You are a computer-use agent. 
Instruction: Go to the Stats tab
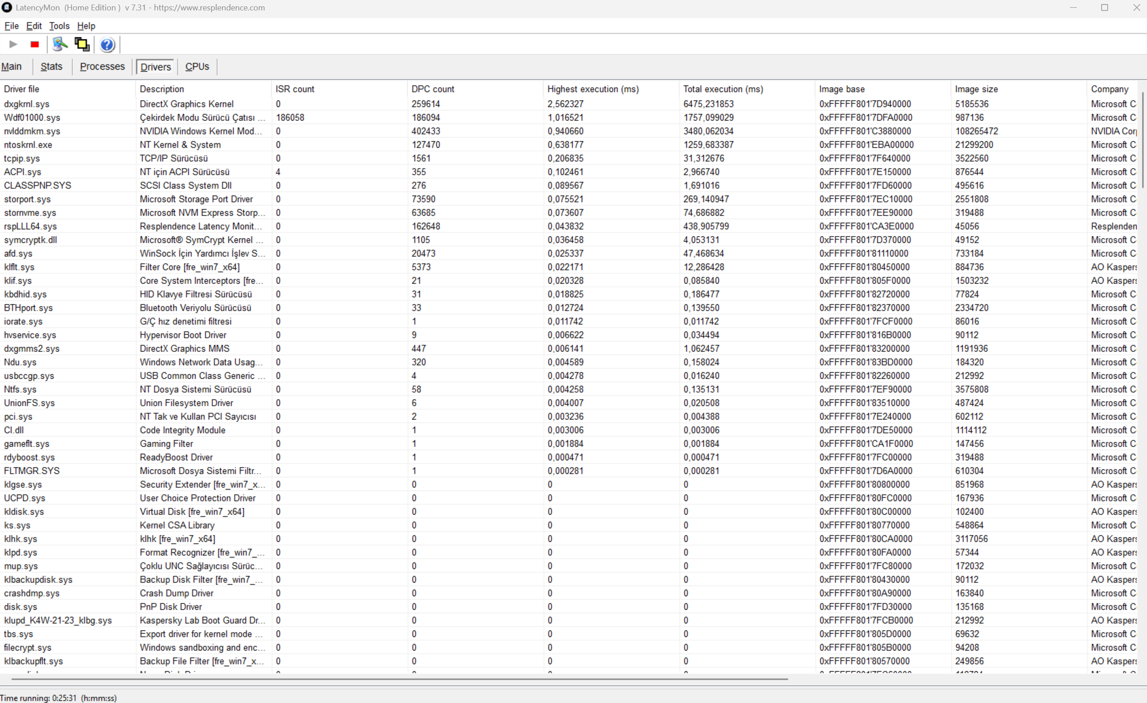[x=51, y=67]
